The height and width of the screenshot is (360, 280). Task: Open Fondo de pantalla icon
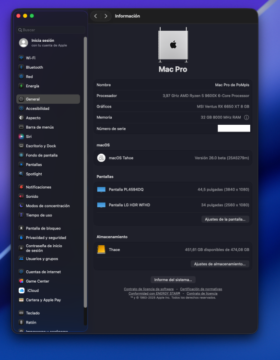(21, 155)
